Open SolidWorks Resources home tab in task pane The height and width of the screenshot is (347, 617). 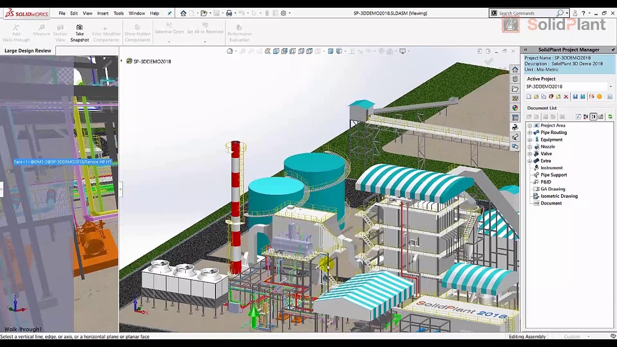click(x=515, y=69)
